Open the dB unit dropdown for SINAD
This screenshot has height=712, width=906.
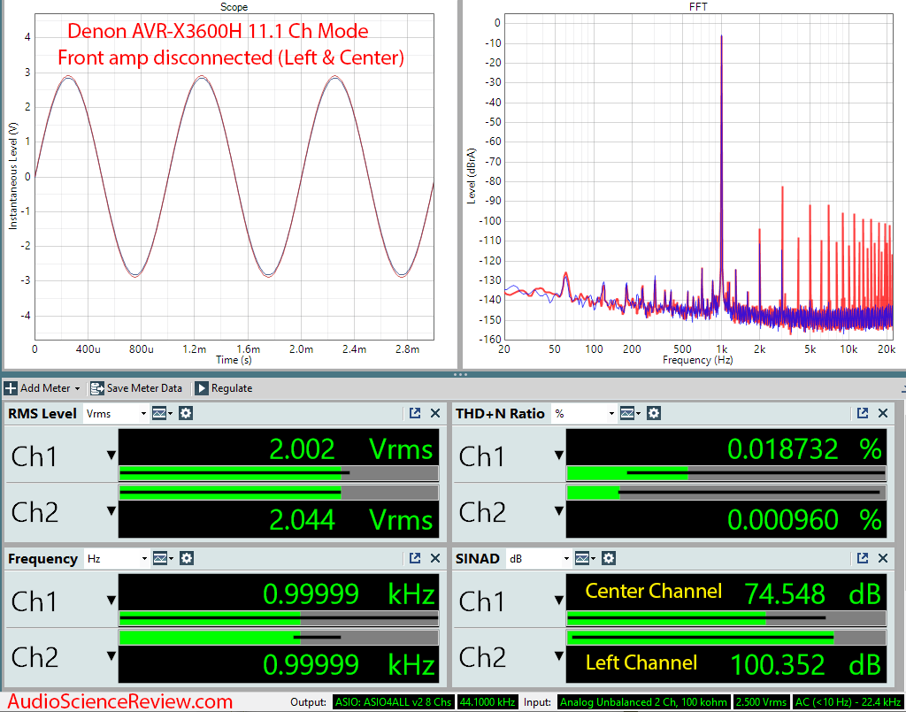pos(537,558)
